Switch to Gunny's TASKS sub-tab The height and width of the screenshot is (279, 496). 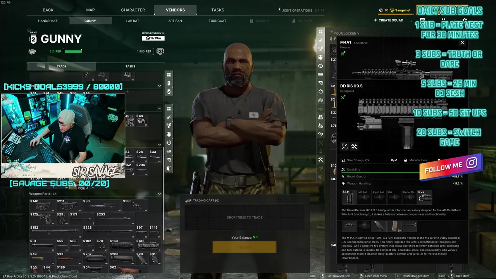point(130,66)
